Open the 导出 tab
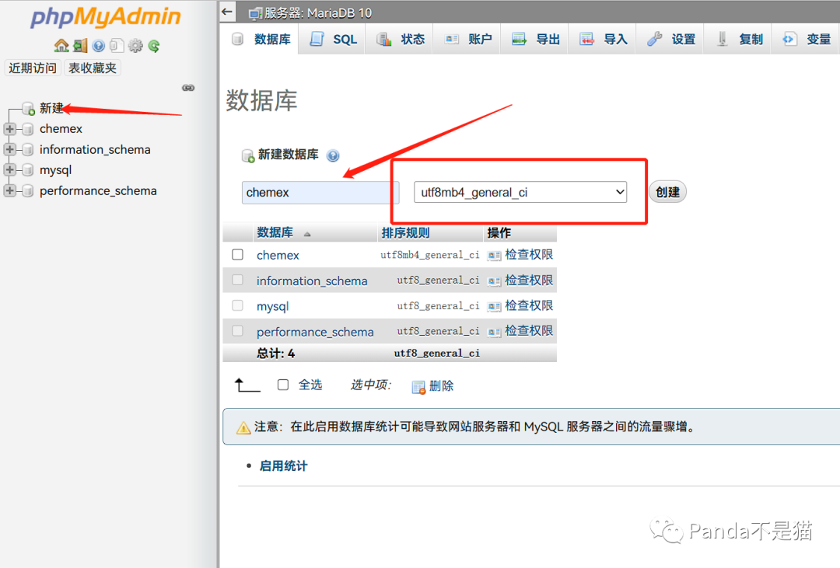This screenshot has width=840, height=568. (x=536, y=39)
